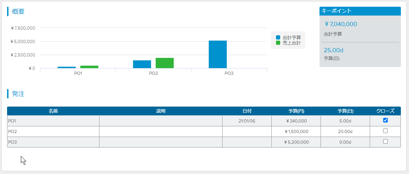Select the PO1 name cell

(x=53, y=121)
